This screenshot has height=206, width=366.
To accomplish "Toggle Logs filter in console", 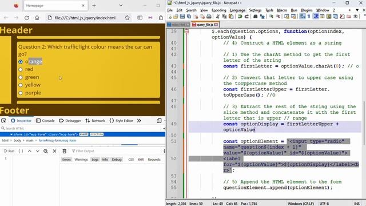I will tap(95, 160).
